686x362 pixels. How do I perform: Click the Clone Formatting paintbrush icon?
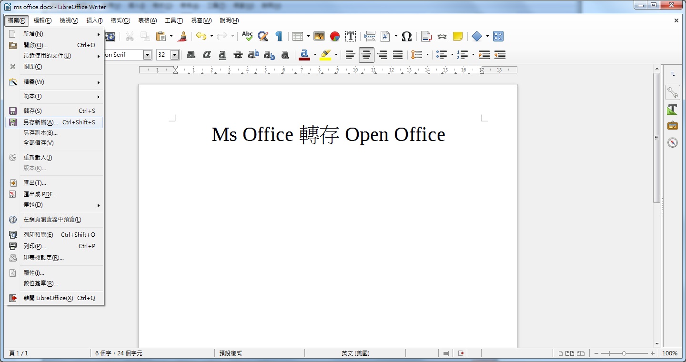coord(182,36)
